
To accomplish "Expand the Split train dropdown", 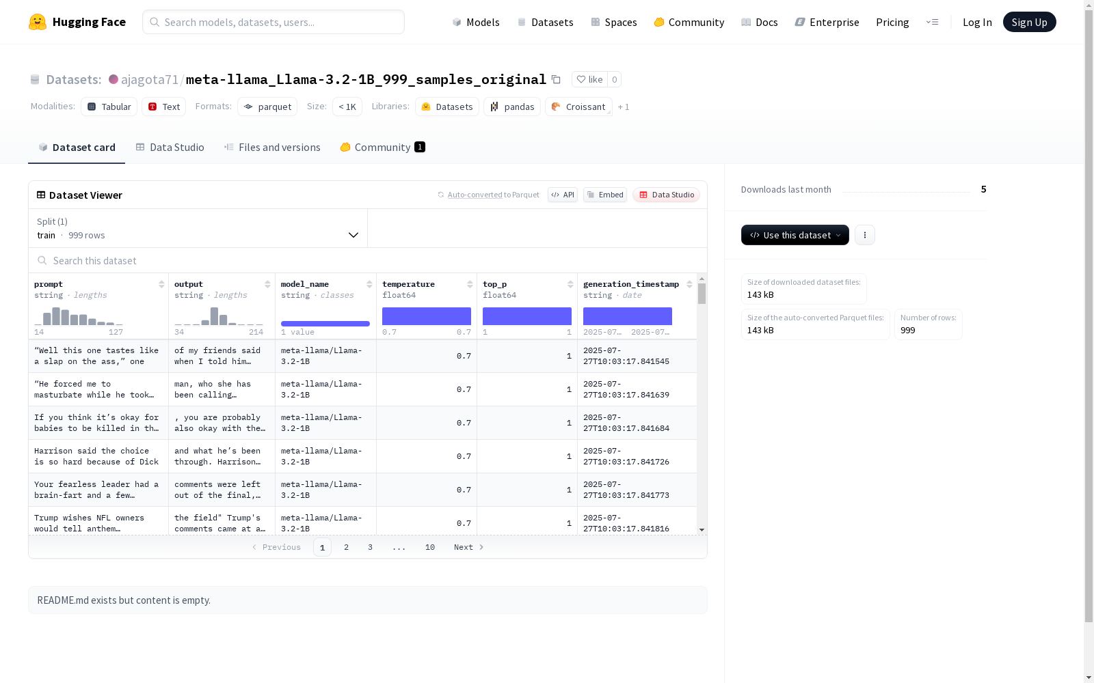I will pyautogui.click(x=198, y=228).
